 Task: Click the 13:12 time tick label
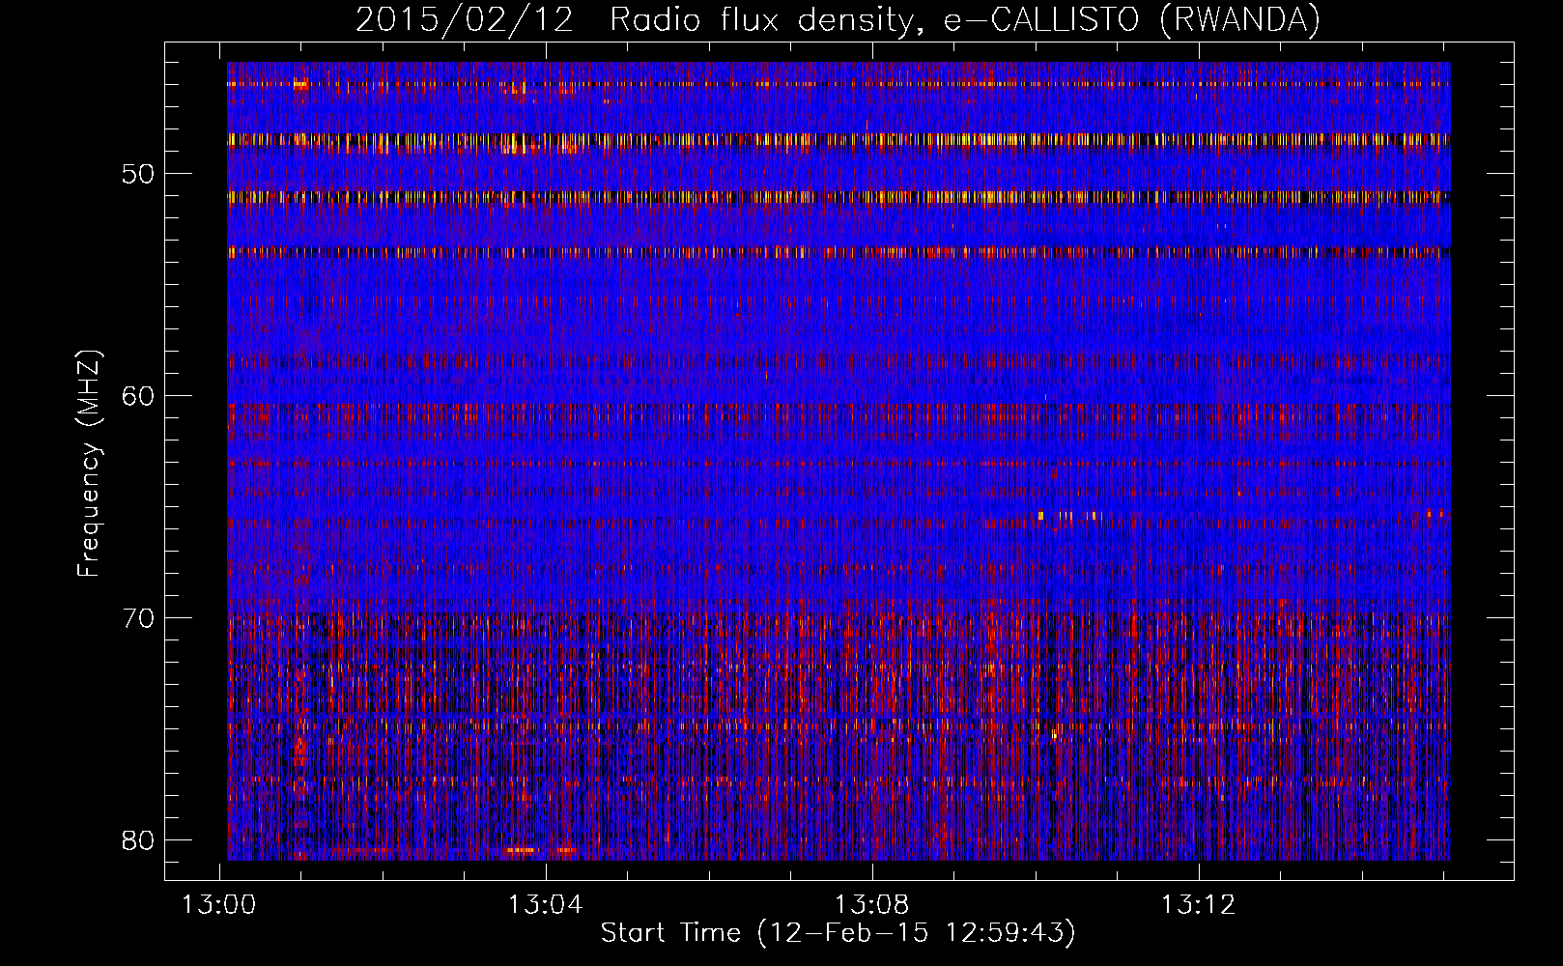click(x=1198, y=905)
